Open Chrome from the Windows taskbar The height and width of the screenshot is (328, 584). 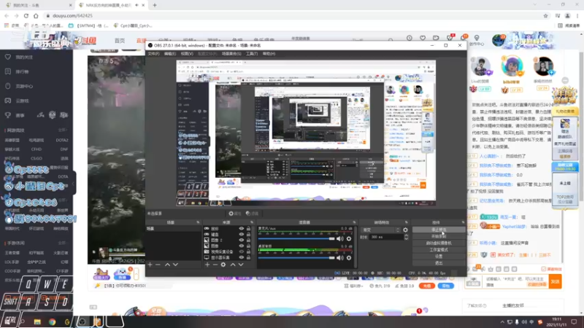pyautogui.click(x=52, y=321)
